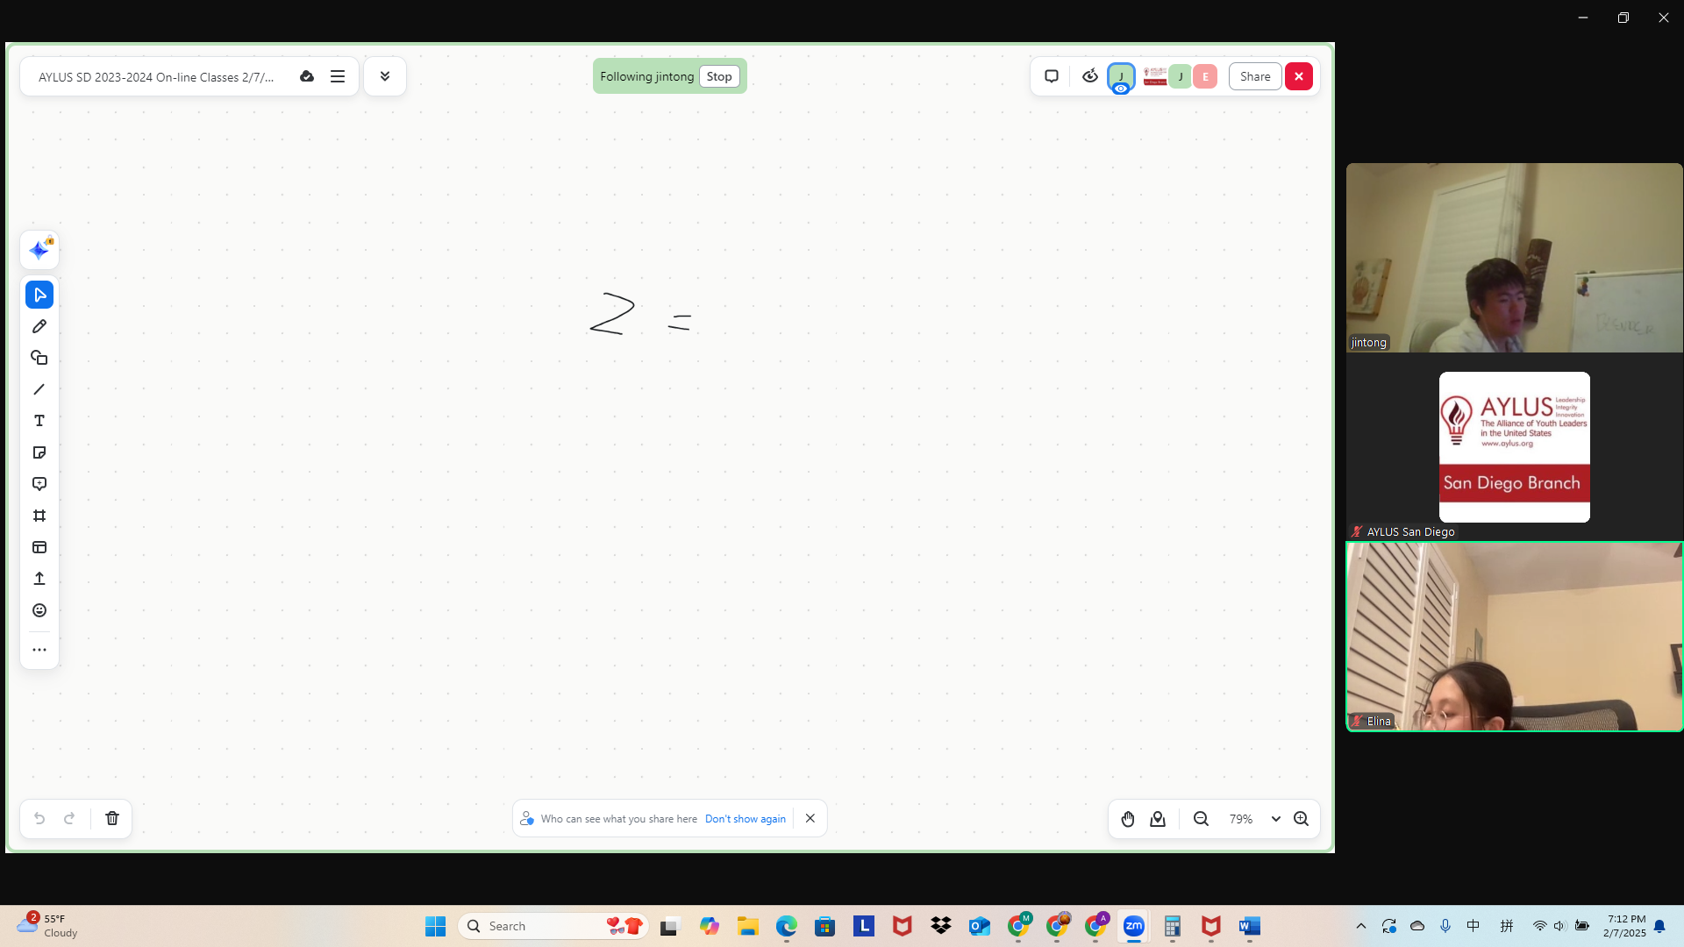1684x947 pixels.
Task: Open Zoom app in taskbar
Action: (x=1134, y=926)
